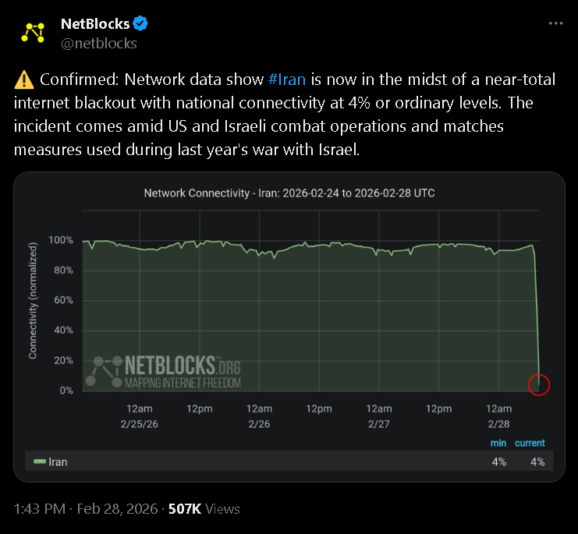Open the three-dot more options menu

[555, 23]
